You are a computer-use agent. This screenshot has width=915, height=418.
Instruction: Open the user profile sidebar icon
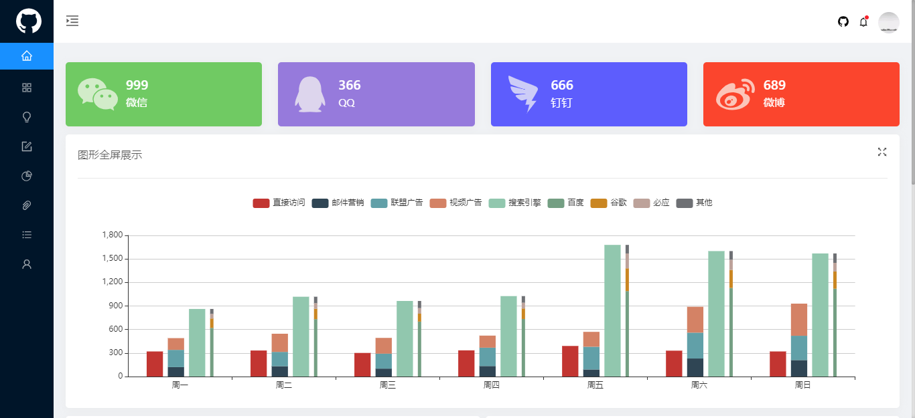pyautogui.click(x=27, y=264)
